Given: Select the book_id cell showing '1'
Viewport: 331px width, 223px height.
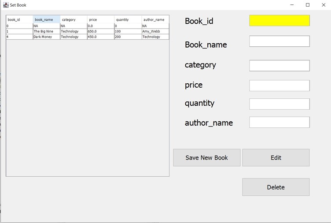Looking at the screenshot, I should [x=19, y=31].
